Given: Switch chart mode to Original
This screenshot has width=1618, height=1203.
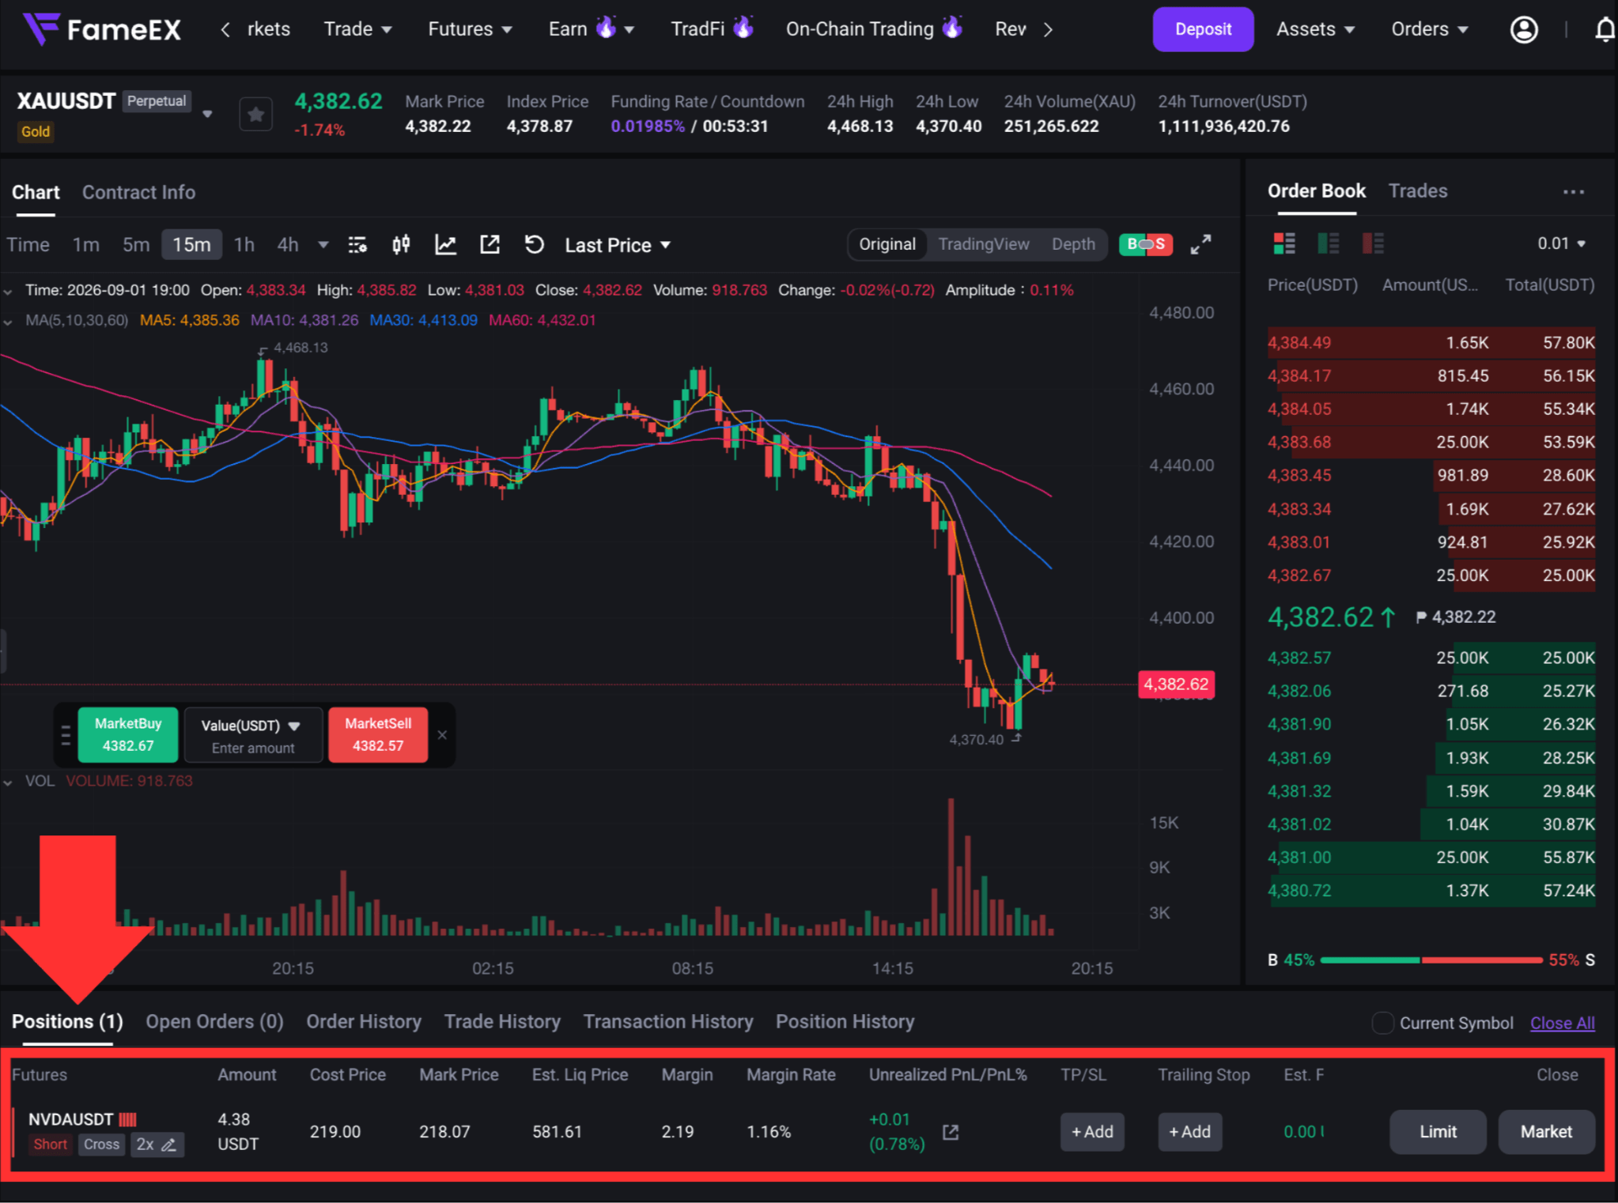Looking at the screenshot, I should (x=887, y=244).
